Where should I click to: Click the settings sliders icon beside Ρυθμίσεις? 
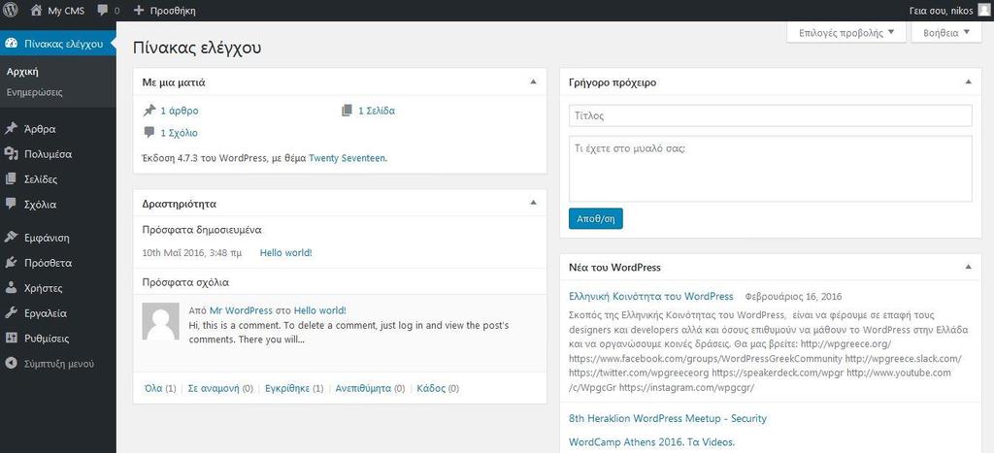[10, 339]
